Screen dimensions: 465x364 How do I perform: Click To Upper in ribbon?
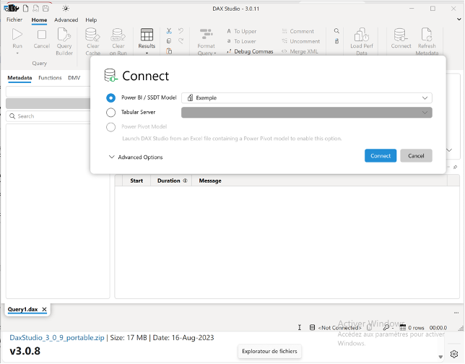[x=241, y=31]
